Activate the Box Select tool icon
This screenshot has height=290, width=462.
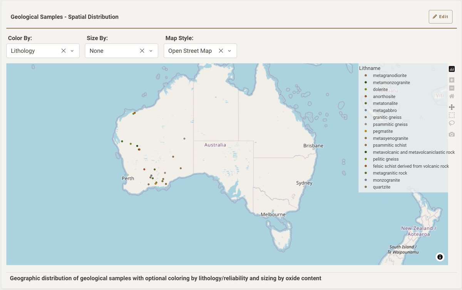click(x=452, y=115)
